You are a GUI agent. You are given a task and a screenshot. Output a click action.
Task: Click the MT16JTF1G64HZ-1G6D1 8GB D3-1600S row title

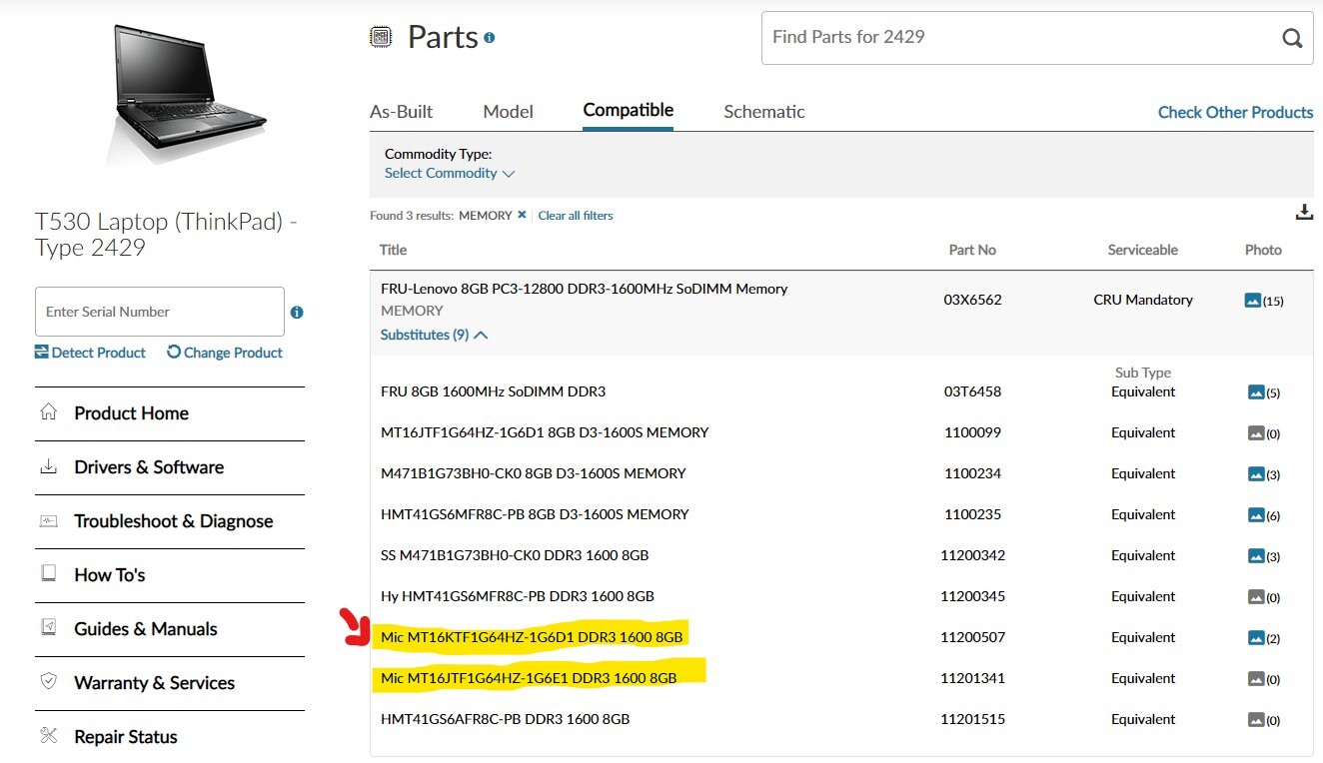pyautogui.click(x=545, y=432)
